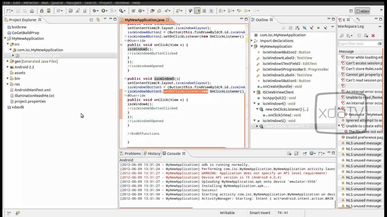Click the New Java Class icon
The height and width of the screenshot is (217, 387).
(140, 11)
